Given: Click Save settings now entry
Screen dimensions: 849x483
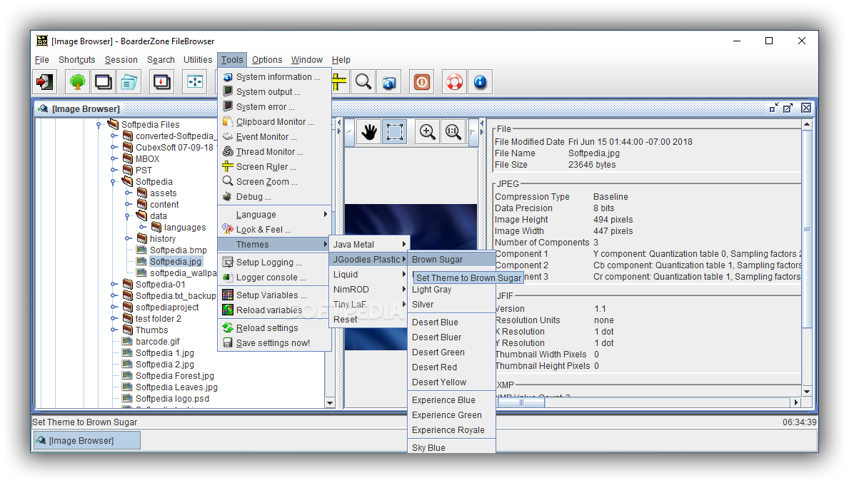Looking at the screenshot, I should [x=274, y=343].
